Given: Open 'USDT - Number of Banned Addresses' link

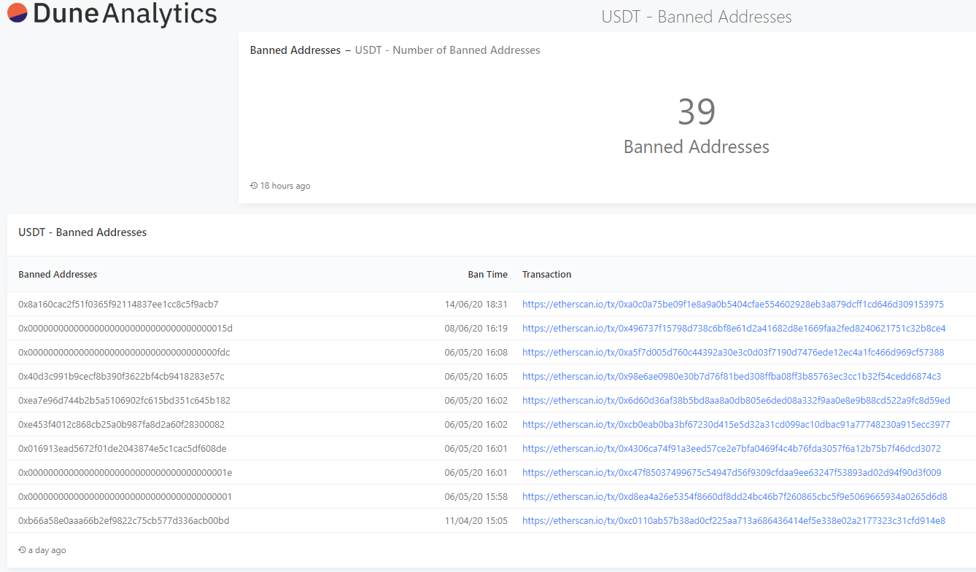Looking at the screenshot, I should 448,50.
